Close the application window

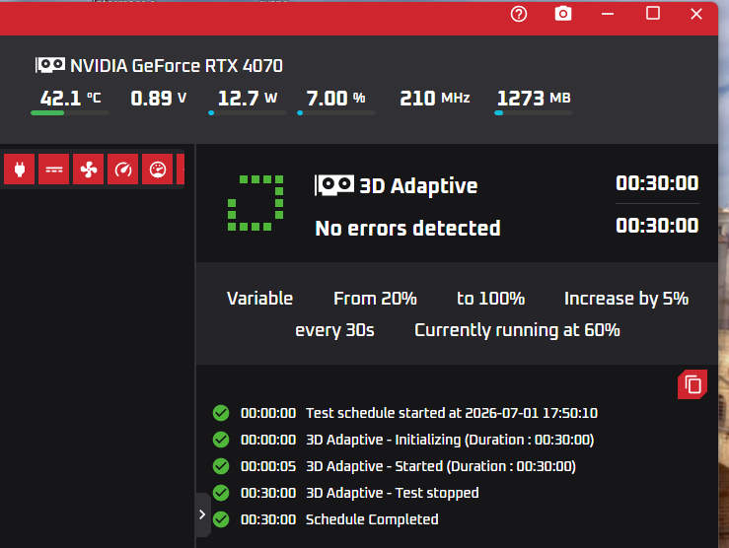tap(696, 14)
